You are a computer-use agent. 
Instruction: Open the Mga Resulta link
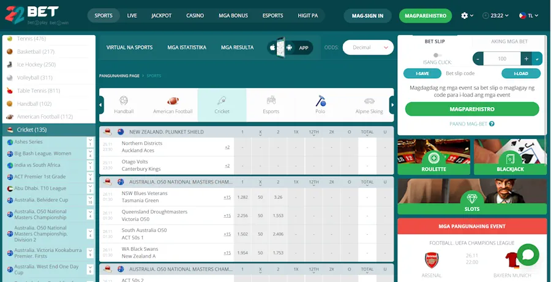(x=237, y=48)
